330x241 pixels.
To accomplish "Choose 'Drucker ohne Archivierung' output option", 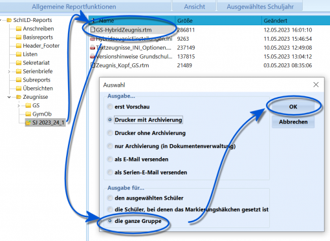I will tap(110, 133).
